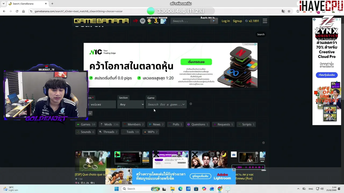
Task: Click the number 3 trophy icon in header
Action: coord(156,21)
